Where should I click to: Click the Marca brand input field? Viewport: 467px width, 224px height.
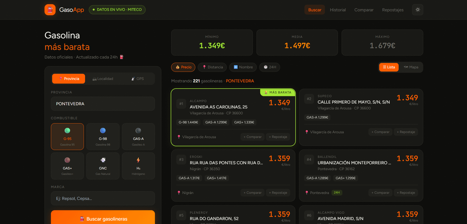[x=103, y=198]
